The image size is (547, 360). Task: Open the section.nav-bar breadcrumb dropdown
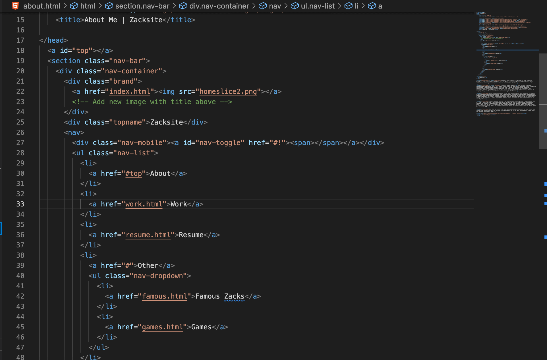[142, 6]
